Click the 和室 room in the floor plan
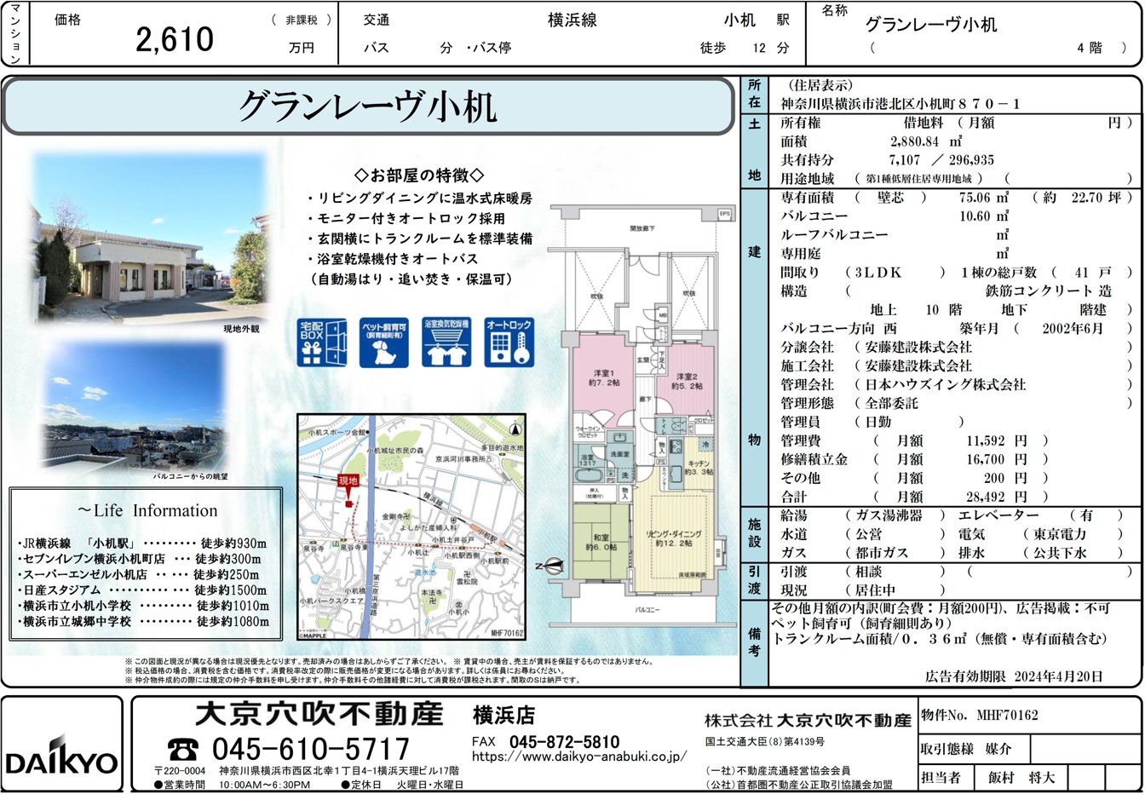 pyautogui.click(x=601, y=542)
